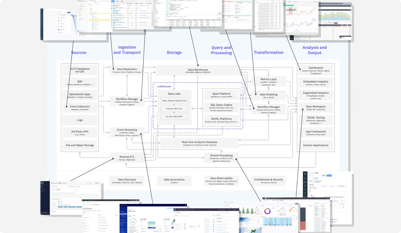401x233 pixels.
Task: Toggle the example_bash_operator DAG switch in Airflow
Action: point(112,6)
